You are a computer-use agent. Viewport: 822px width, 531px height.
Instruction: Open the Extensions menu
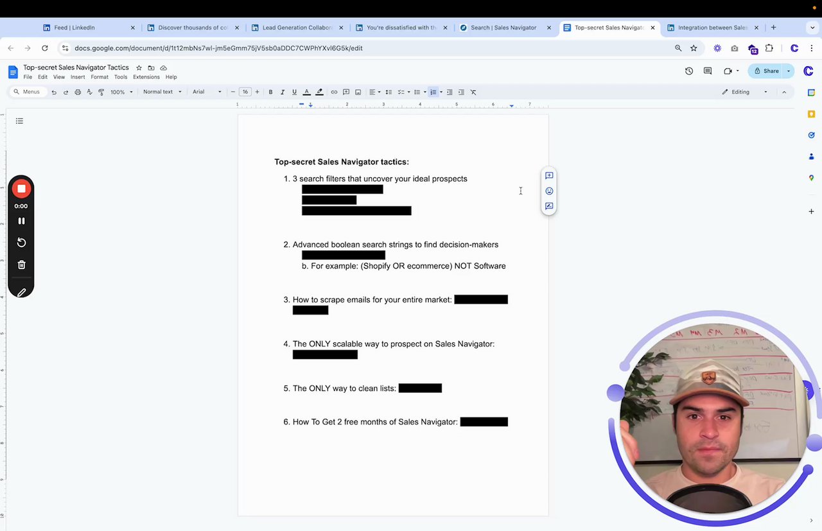tap(146, 77)
